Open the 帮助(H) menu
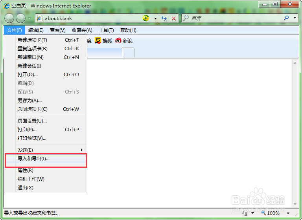 128,30
